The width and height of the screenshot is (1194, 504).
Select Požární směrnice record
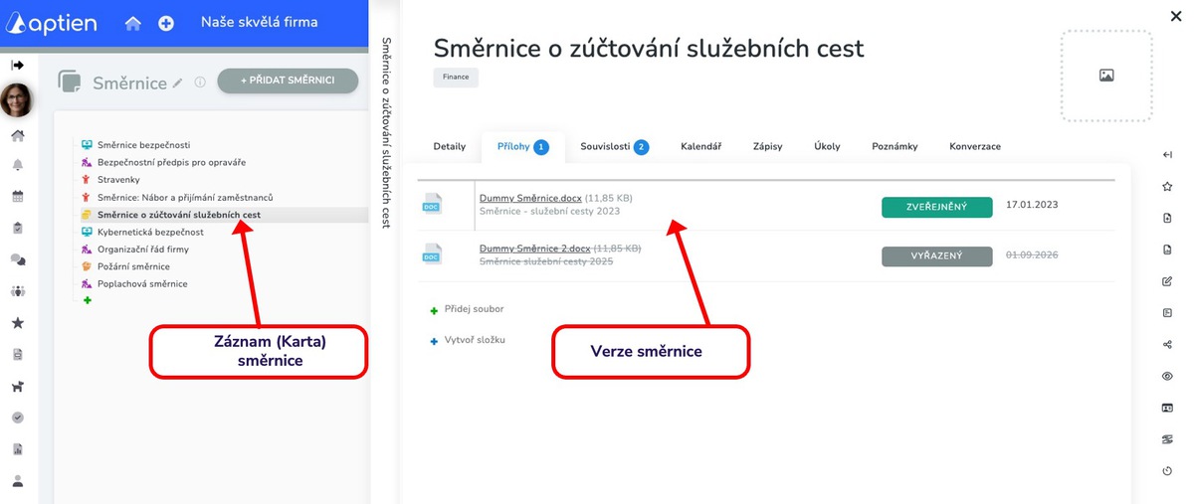[x=133, y=266]
